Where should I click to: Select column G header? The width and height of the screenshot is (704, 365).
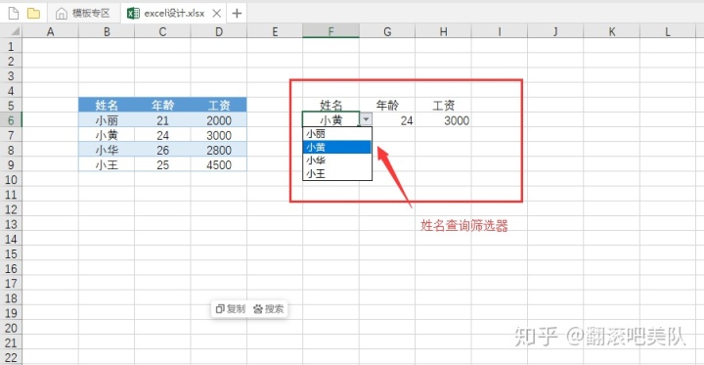387,31
